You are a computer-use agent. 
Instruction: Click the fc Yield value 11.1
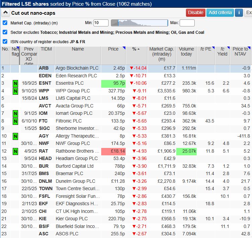click(x=225, y=226)
